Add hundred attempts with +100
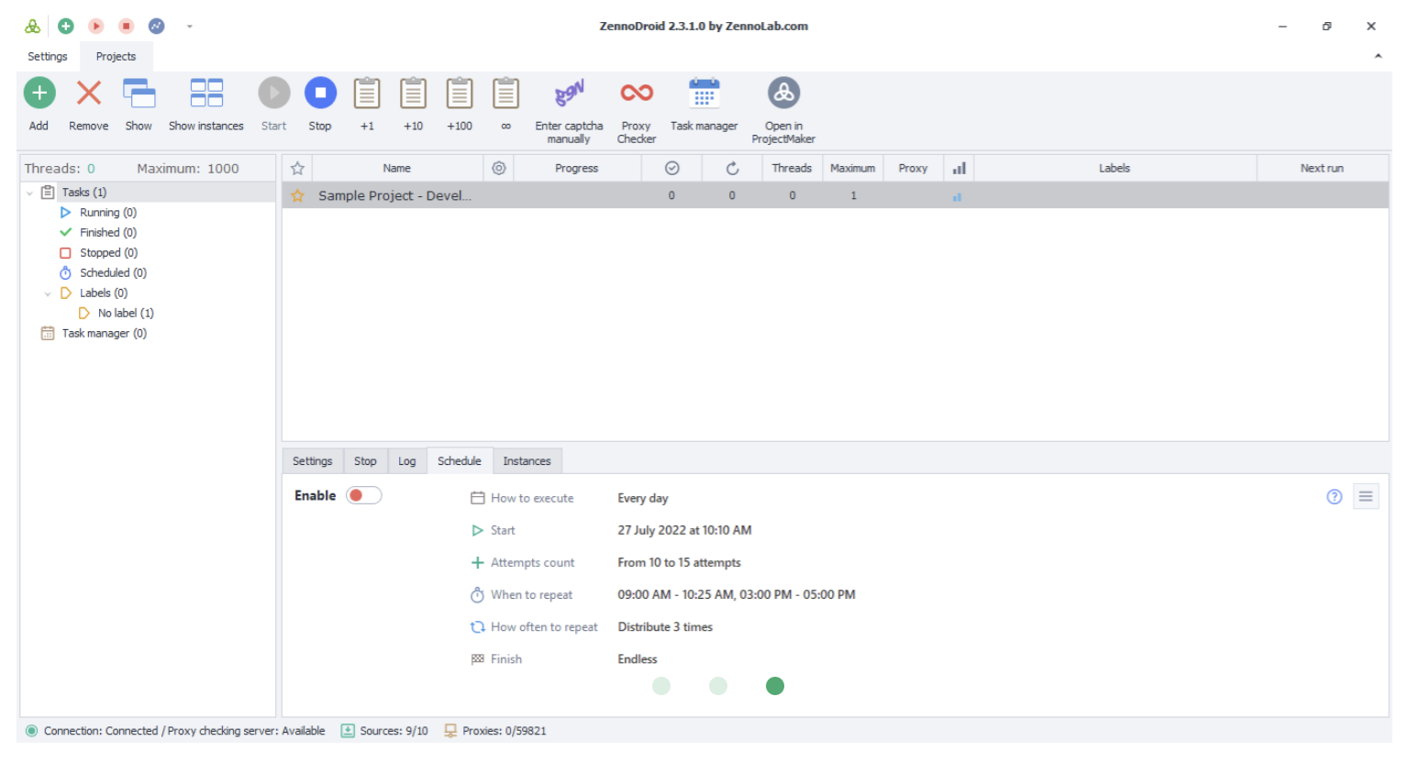Viewport: 1409px width, 774px height. pos(460,105)
